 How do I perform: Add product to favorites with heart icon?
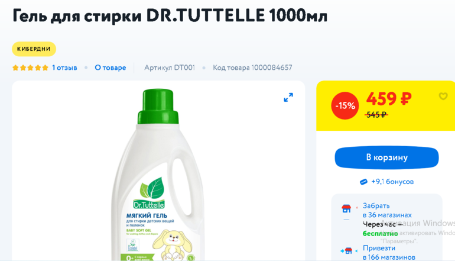443,96
